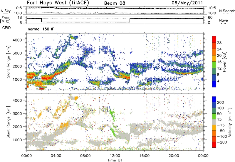235x162 pixels.
Task: Click the 'Velocity [m s⁻¹]' colorbar label
Action: [230, 122]
